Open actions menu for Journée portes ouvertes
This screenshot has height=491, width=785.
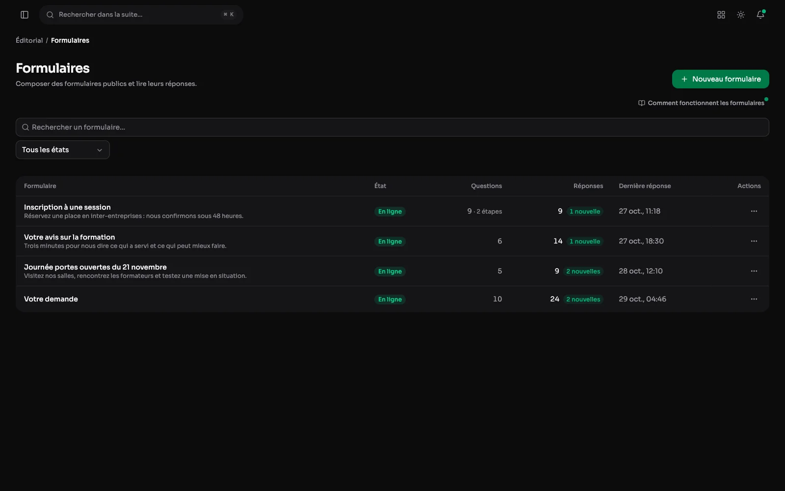coord(754,271)
